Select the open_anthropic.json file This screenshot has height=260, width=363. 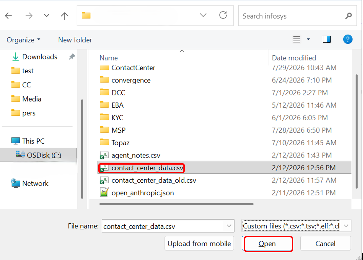point(143,193)
